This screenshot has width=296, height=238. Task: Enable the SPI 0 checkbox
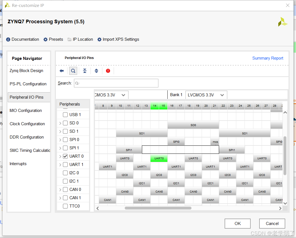click(65, 140)
